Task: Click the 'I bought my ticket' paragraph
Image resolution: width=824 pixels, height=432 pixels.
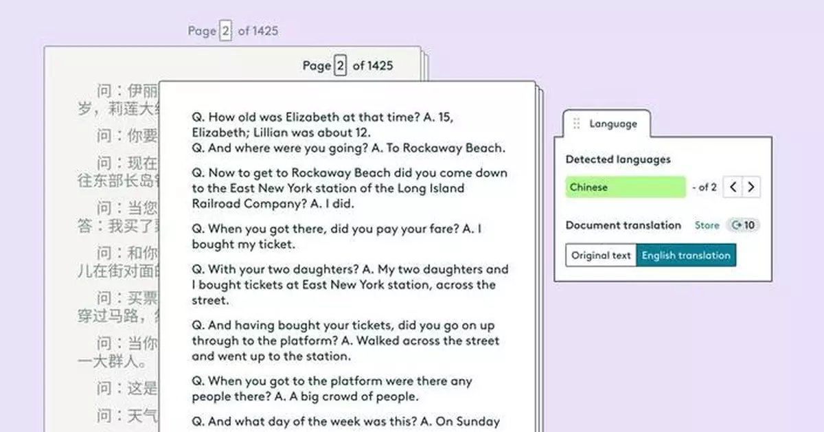Action: pyautogui.click(x=336, y=236)
